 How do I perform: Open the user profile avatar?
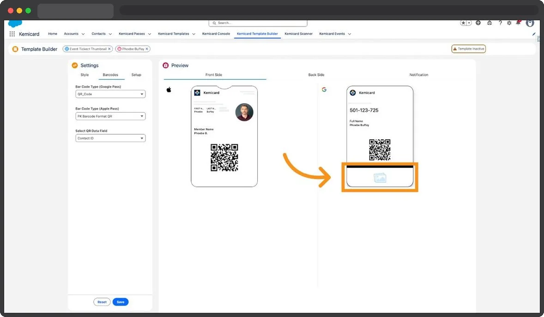pos(530,23)
